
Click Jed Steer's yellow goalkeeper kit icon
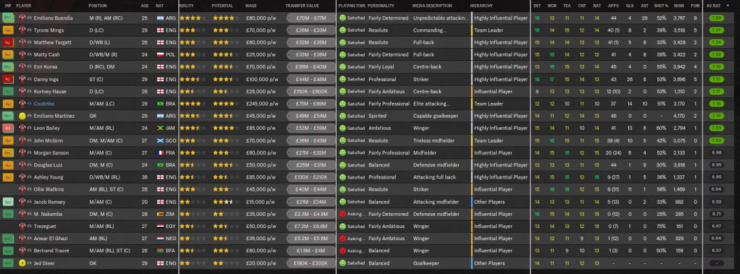point(22,262)
